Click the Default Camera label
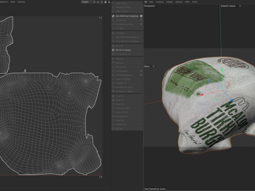The width and height of the screenshot is (255, 191). [228, 6]
